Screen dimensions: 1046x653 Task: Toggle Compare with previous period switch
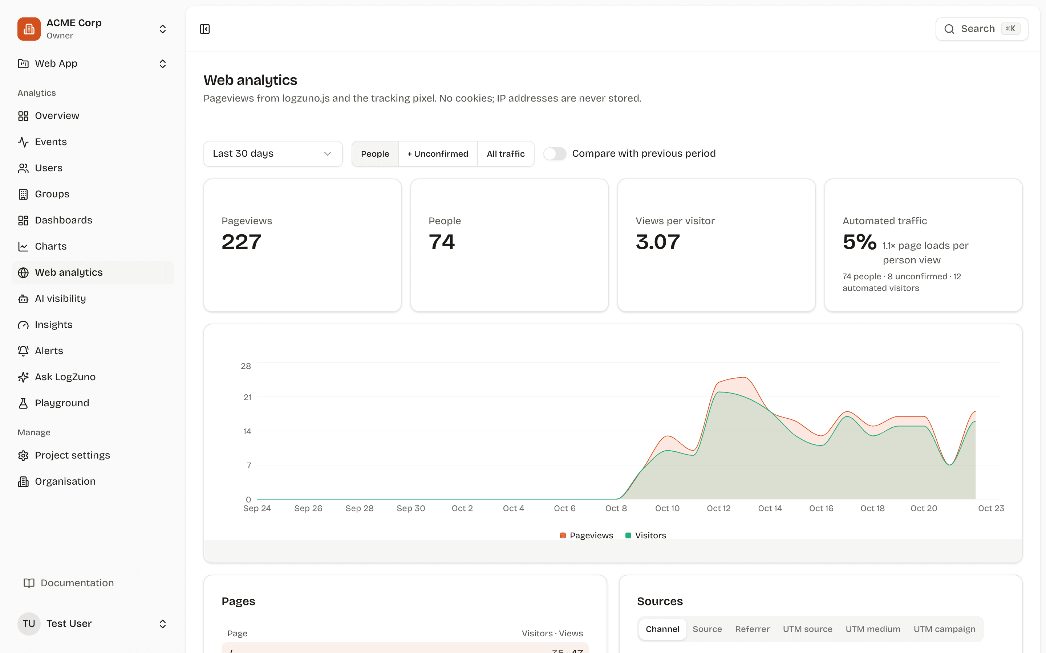[x=555, y=154]
